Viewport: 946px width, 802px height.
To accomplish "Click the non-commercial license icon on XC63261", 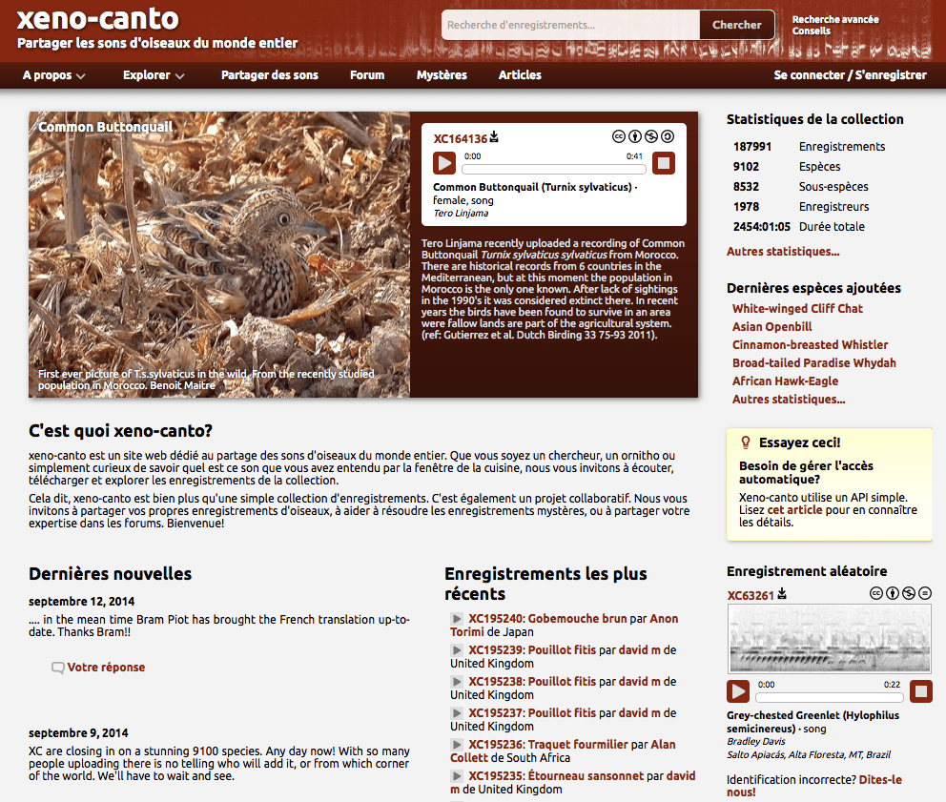I will tap(909, 593).
